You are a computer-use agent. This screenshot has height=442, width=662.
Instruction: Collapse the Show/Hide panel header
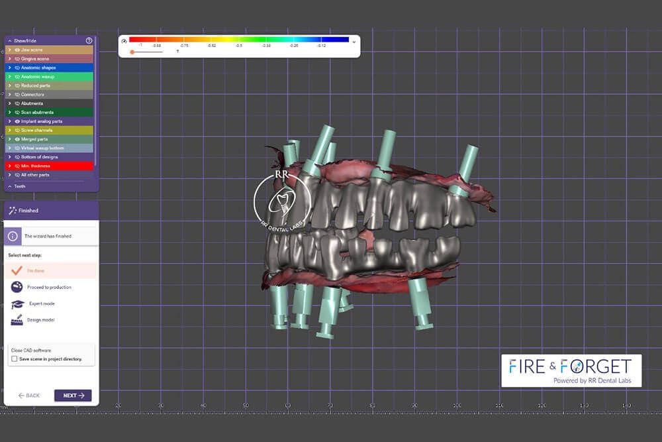coord(9,40)
